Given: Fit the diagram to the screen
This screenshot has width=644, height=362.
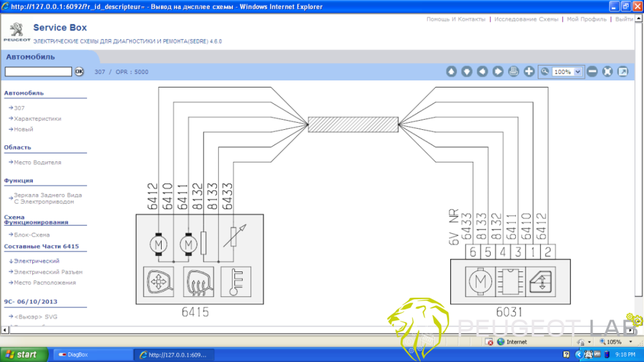Looking at the screenshot, I should click(x=607, y=71).
